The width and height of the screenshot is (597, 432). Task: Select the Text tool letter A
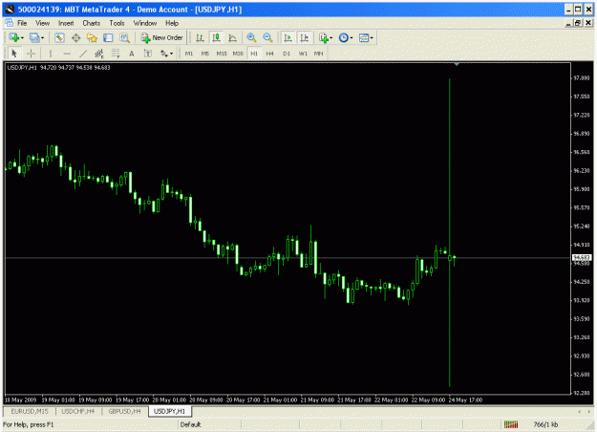(x=132, y=54)
